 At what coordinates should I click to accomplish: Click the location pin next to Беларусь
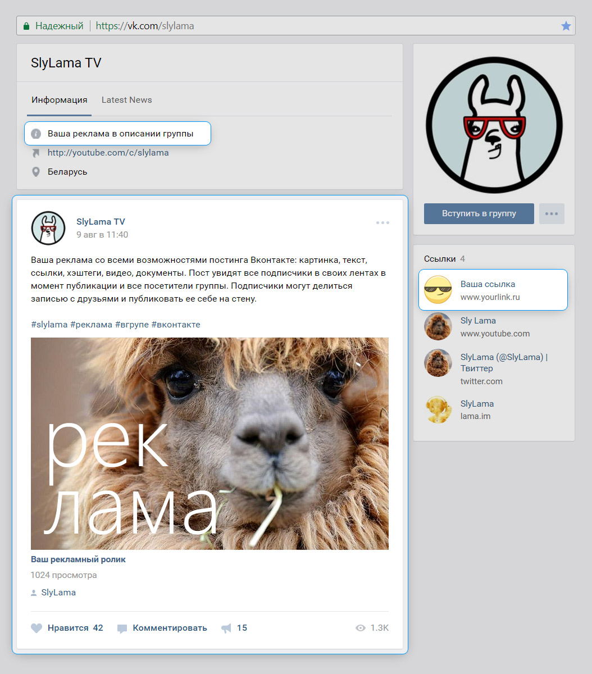36,172
